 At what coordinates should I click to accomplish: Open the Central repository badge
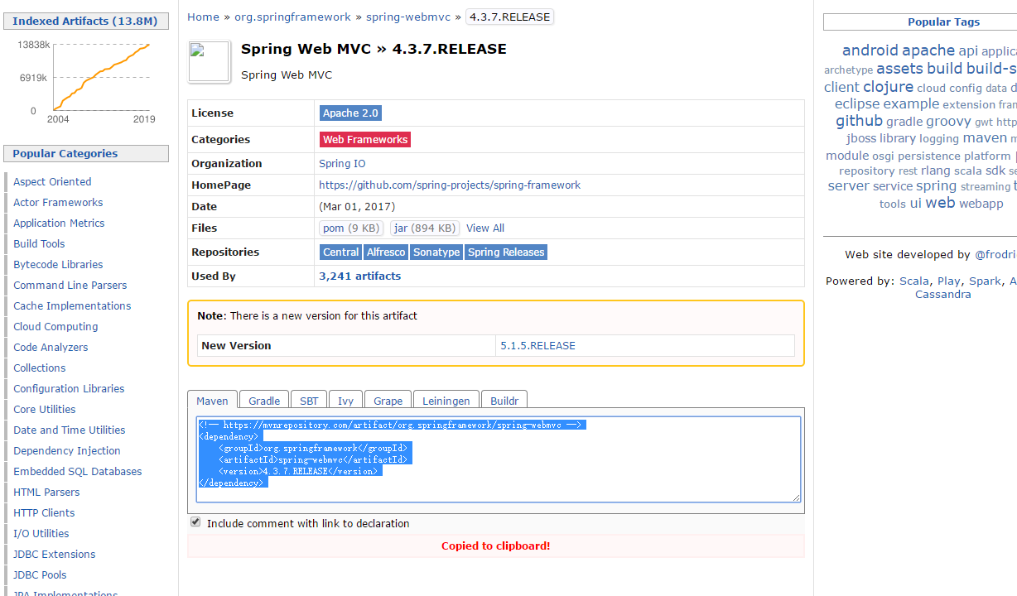340,252
